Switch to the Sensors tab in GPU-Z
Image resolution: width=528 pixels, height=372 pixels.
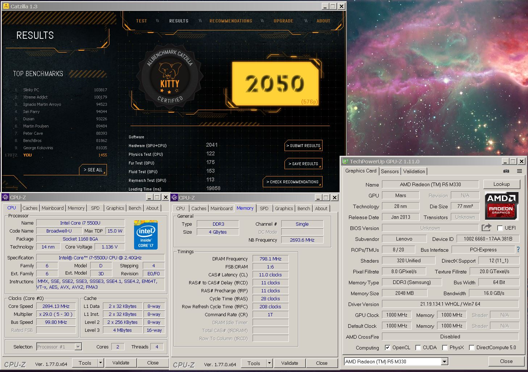click(390, 171)
